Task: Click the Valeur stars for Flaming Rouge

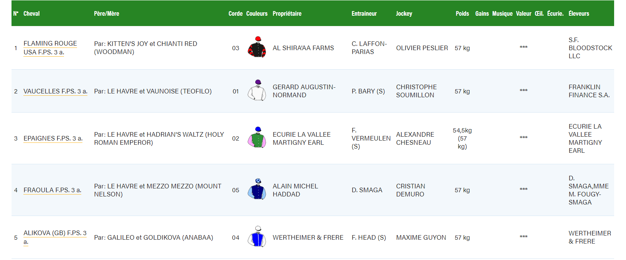Action: pyautogui.click(x=523, y=47)
